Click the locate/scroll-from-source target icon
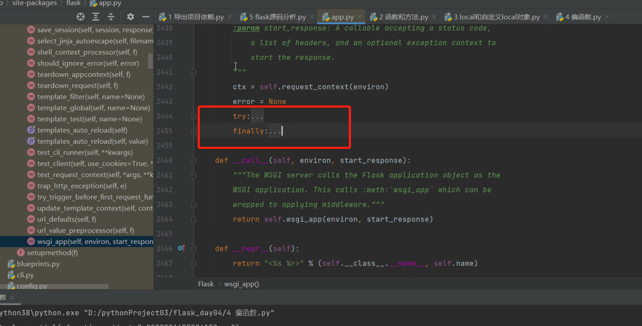The image size is (642, 326). pos(80,17)
